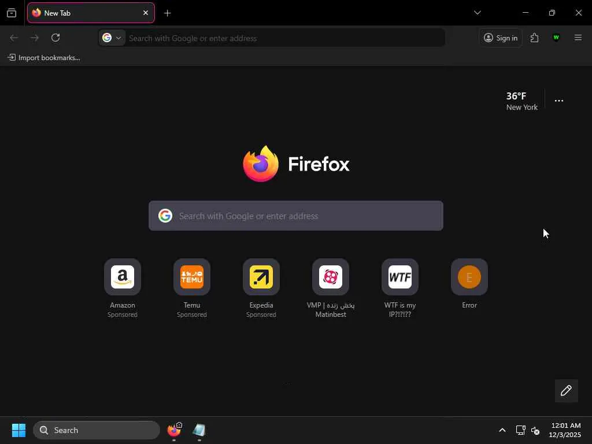Open the green W extension icon
This screenshot has height=444, width=592.
[x=556, y=38]
